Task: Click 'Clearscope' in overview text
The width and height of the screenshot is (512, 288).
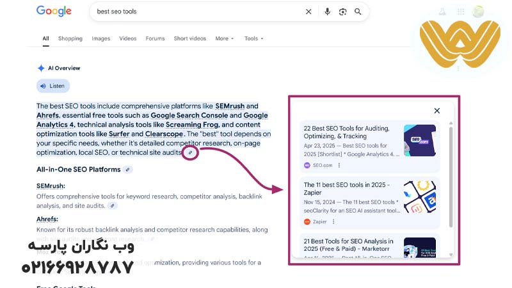Action: [164, 134]
